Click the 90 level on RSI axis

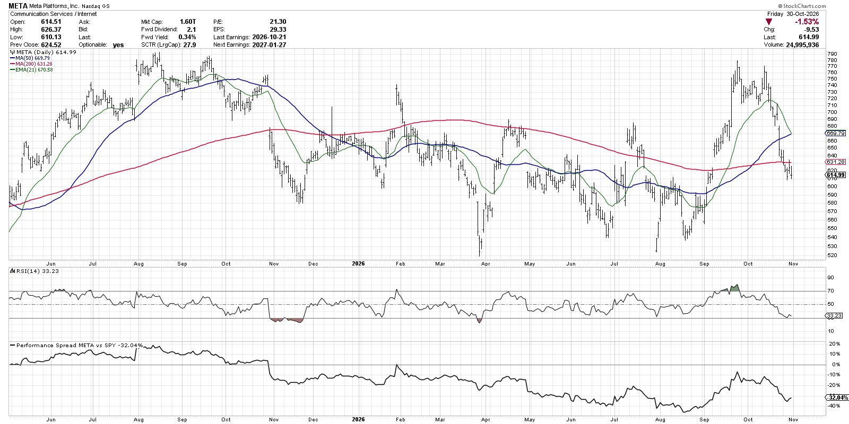[830, 277]
